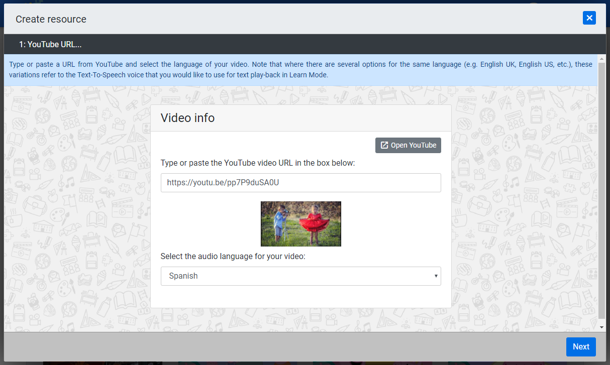This screenshot has height=365, width=610.
Task: Click the Create resource dialog title
Action: (x=51, y=19)
